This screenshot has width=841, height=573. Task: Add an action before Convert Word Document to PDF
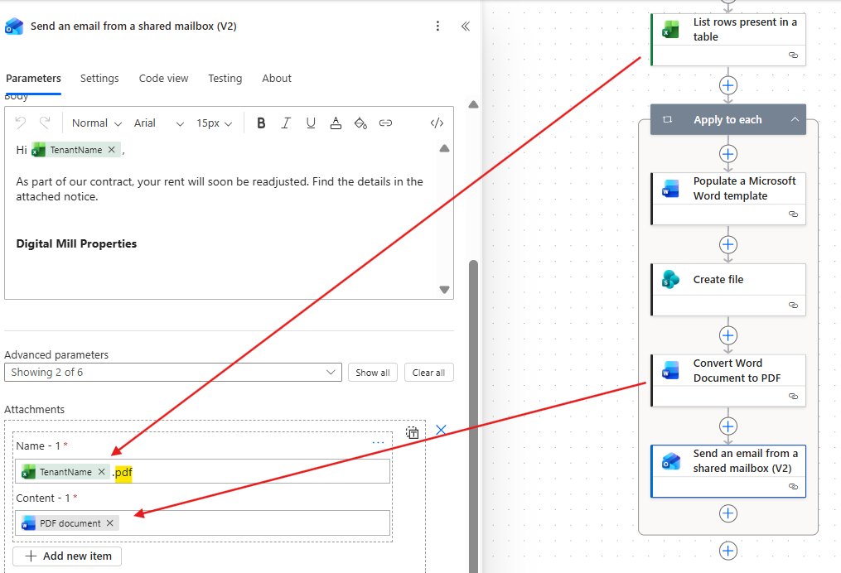pos(727,335)
